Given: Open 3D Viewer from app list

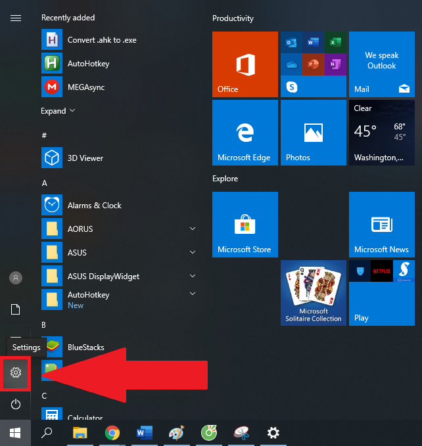Looking at the screenshot, I should coord(85,158).
